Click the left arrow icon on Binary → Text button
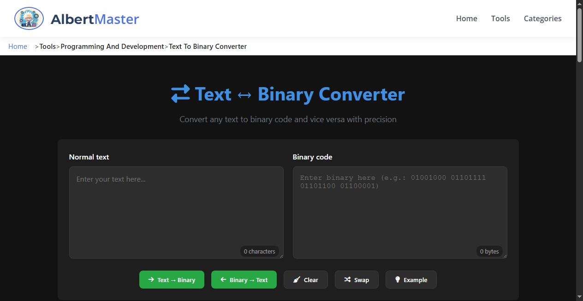583x301 pixels. 223,279
